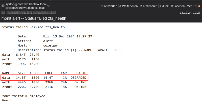Click the archive box icon
Image resolution: width=202 pixels, height=101 pixels.
tap(141, 6)
